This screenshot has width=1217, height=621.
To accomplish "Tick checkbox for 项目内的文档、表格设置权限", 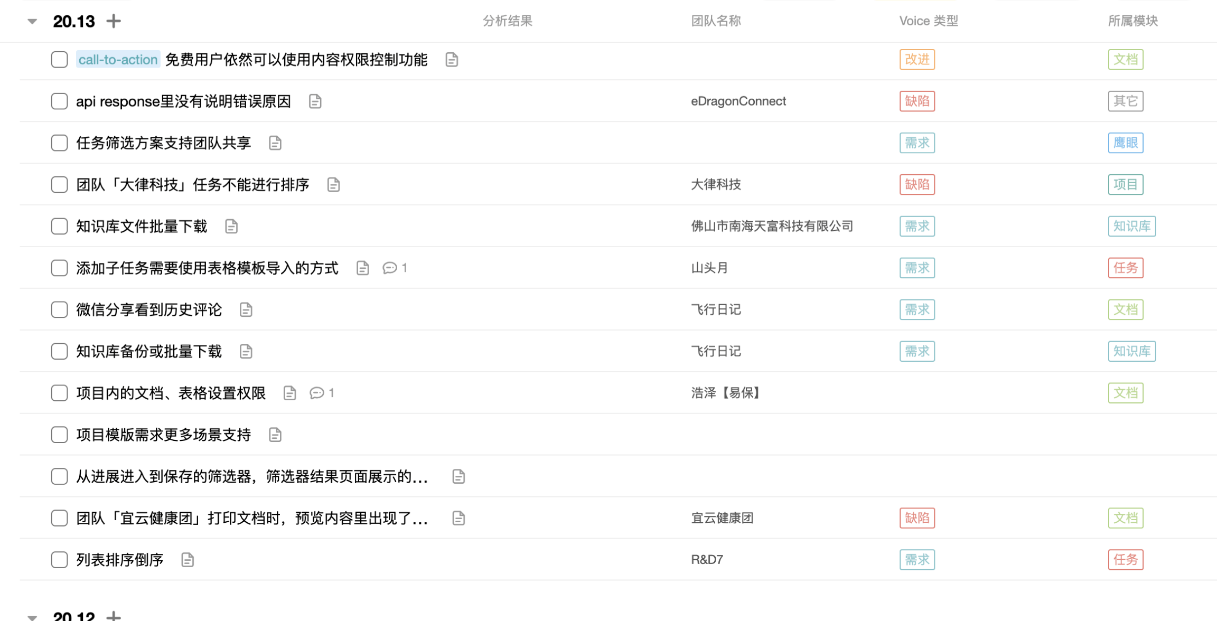I will [x=60, y=393].
